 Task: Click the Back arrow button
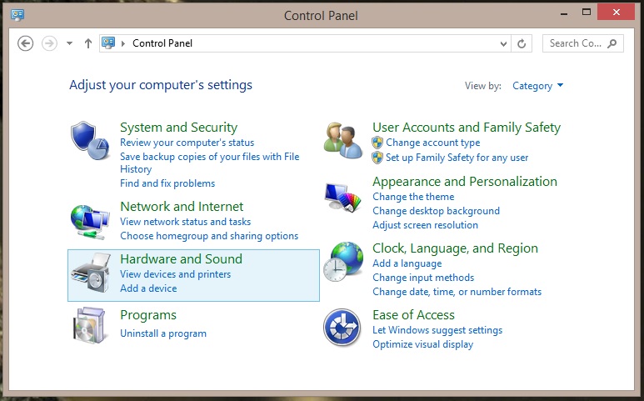[26, 43]
